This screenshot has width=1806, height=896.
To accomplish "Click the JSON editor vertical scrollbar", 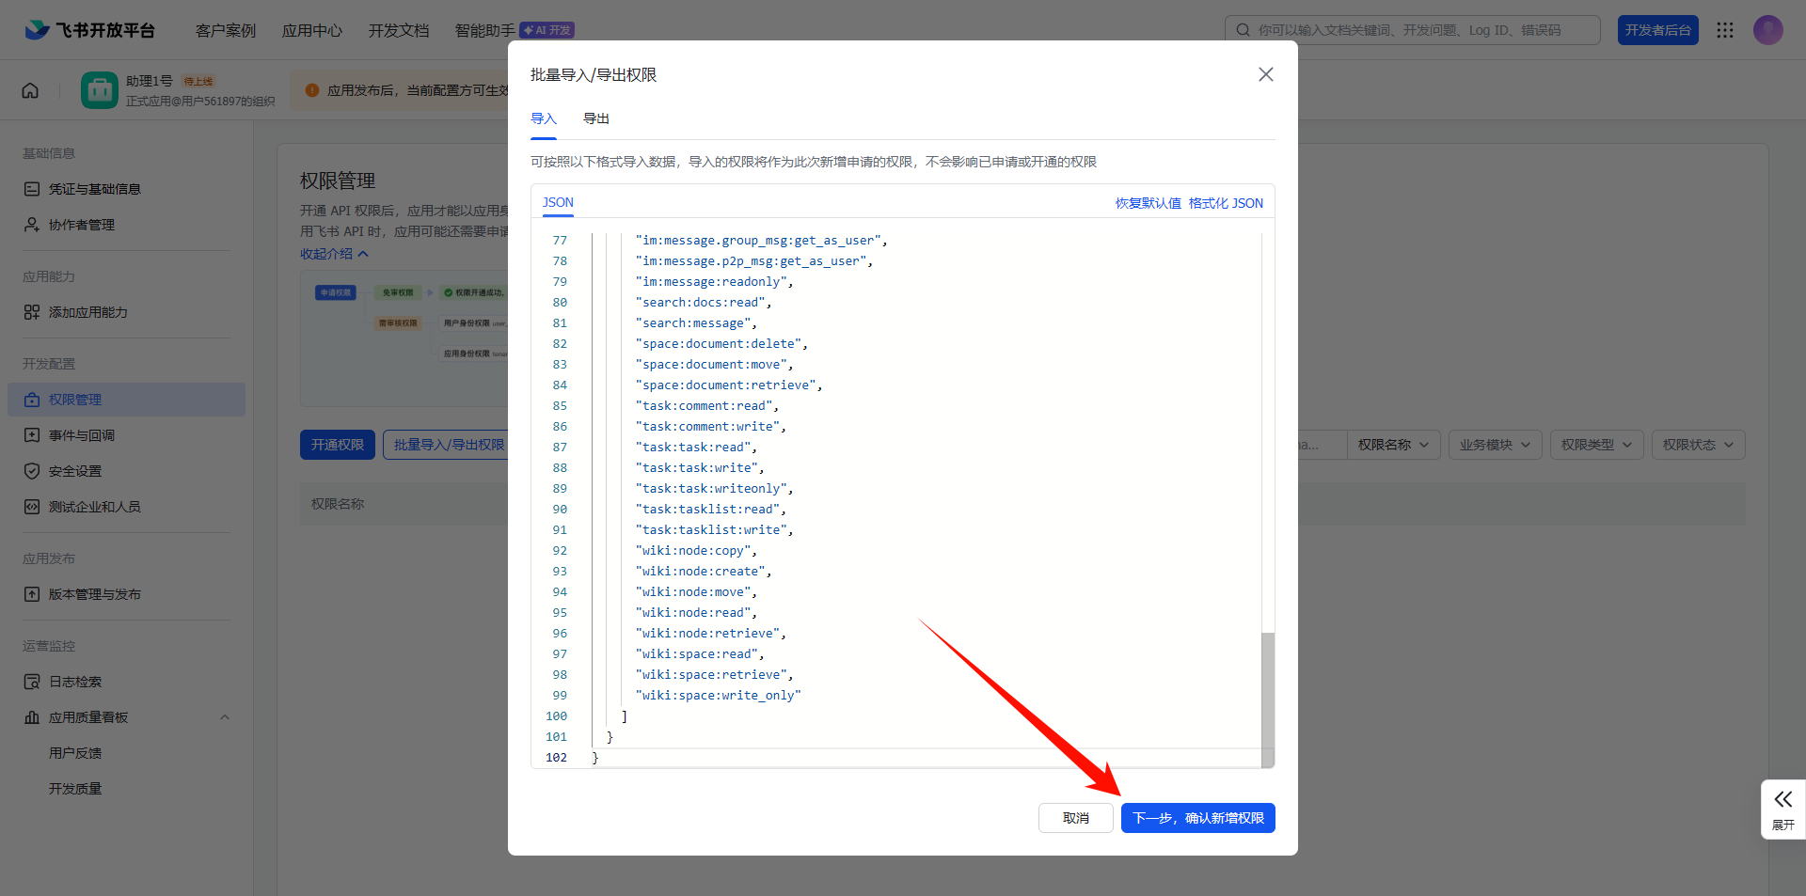I will coord(1267,696).
